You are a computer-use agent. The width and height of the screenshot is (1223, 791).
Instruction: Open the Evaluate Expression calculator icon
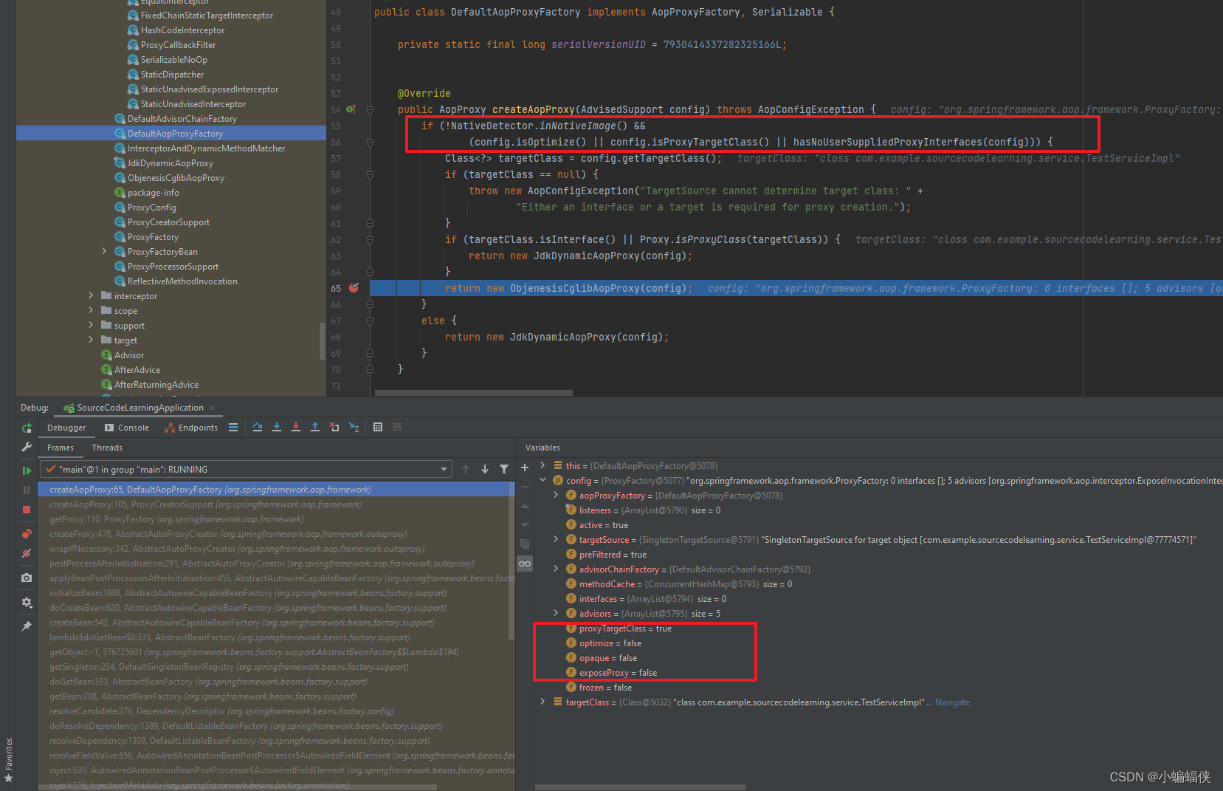[378, 427]
